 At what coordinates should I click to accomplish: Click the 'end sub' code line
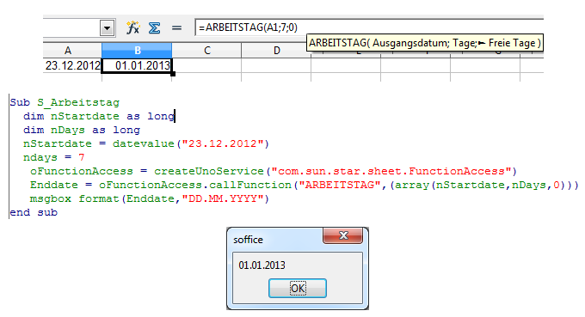point(34,213)
